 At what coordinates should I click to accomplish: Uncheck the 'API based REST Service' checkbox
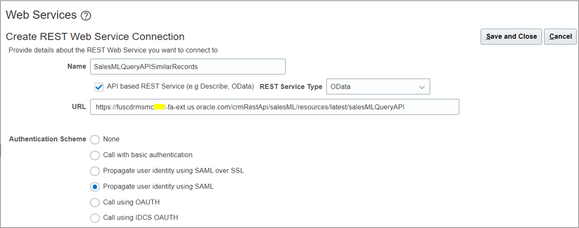[x=98, y=87]
